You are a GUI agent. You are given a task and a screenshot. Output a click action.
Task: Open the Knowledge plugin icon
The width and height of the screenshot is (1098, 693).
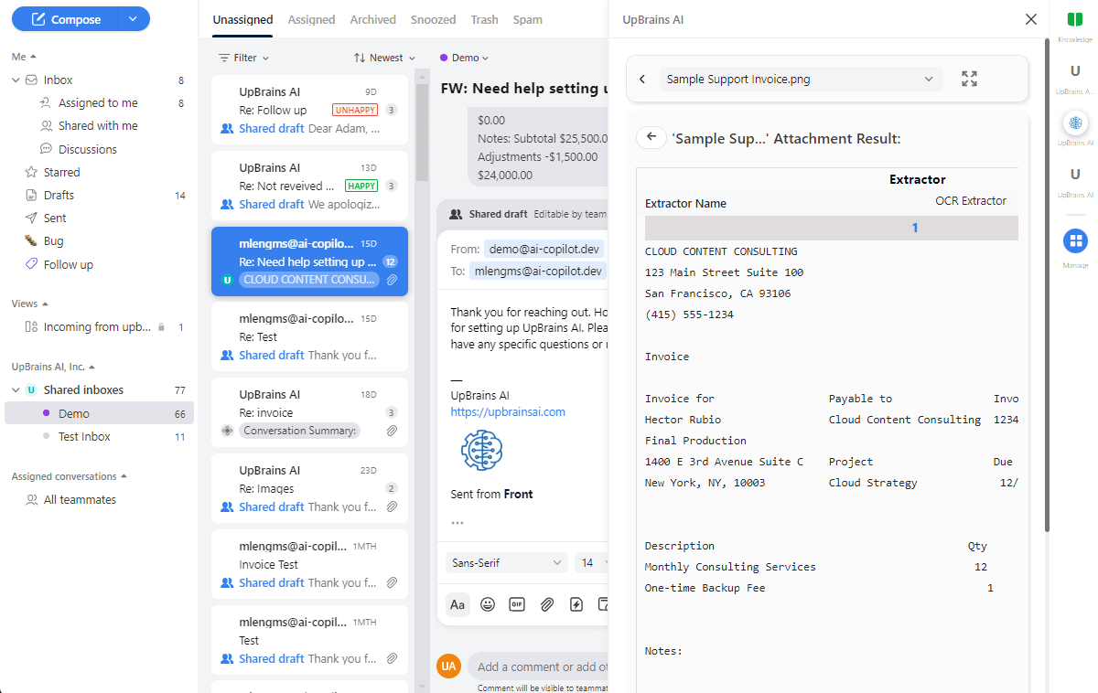point(1075,19)
